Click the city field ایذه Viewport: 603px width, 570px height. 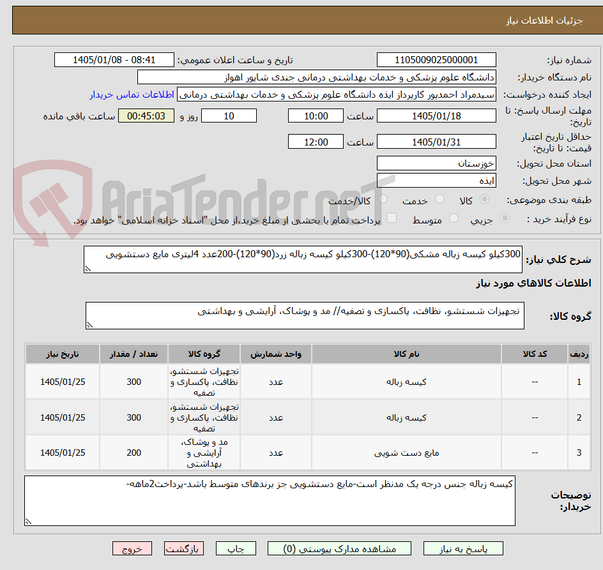(x=436, y=181)
